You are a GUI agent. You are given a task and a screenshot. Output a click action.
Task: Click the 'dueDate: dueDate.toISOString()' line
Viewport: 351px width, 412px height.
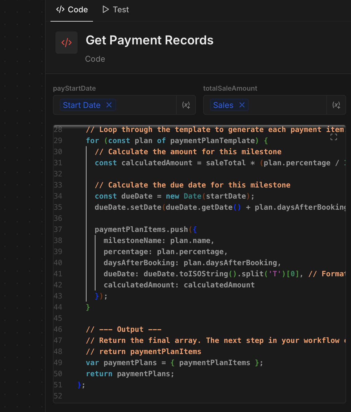click(x=225, y=274)
